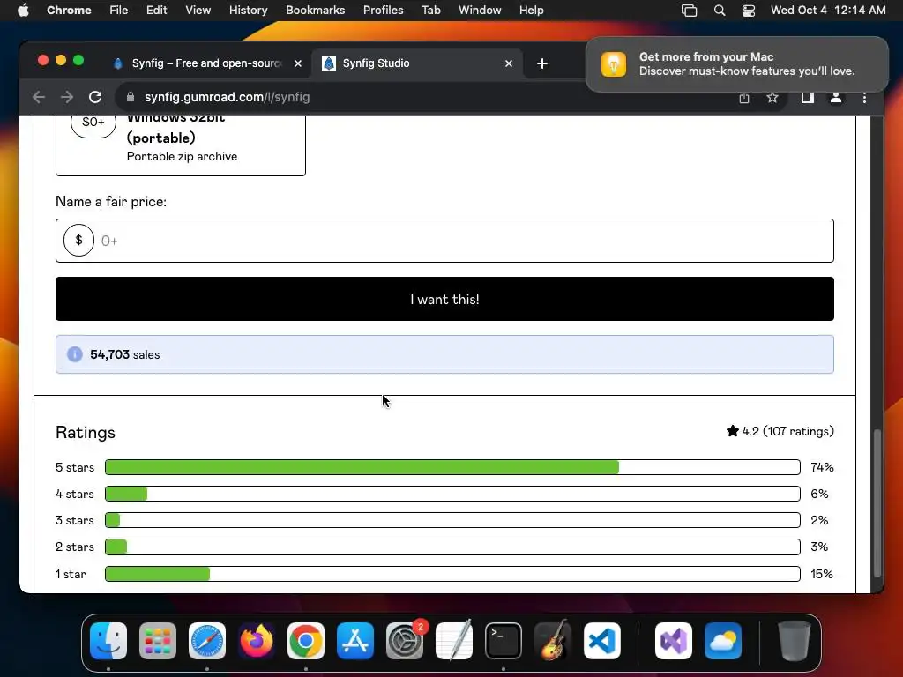Viewport: 903px width, 677px height.
Task: Click the 1 star rating bar
Action: [x=452, y=574]
